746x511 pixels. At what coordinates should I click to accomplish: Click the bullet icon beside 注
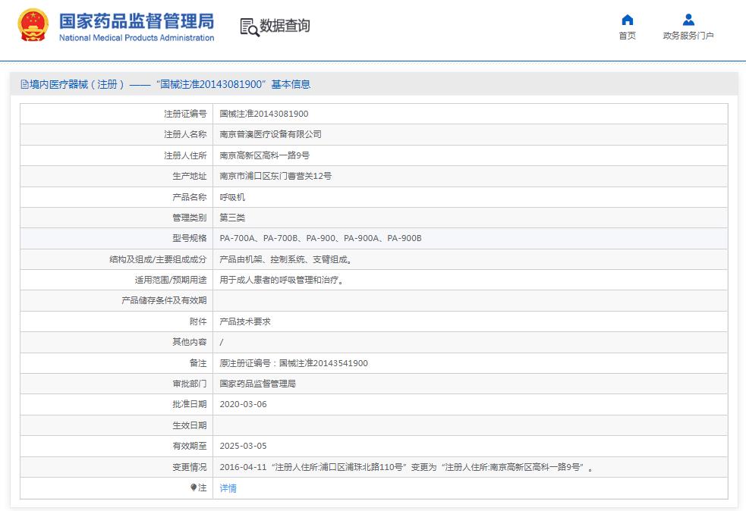tap(194, 487)
